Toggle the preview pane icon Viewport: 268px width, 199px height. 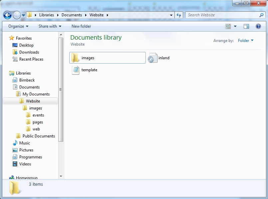246,26
